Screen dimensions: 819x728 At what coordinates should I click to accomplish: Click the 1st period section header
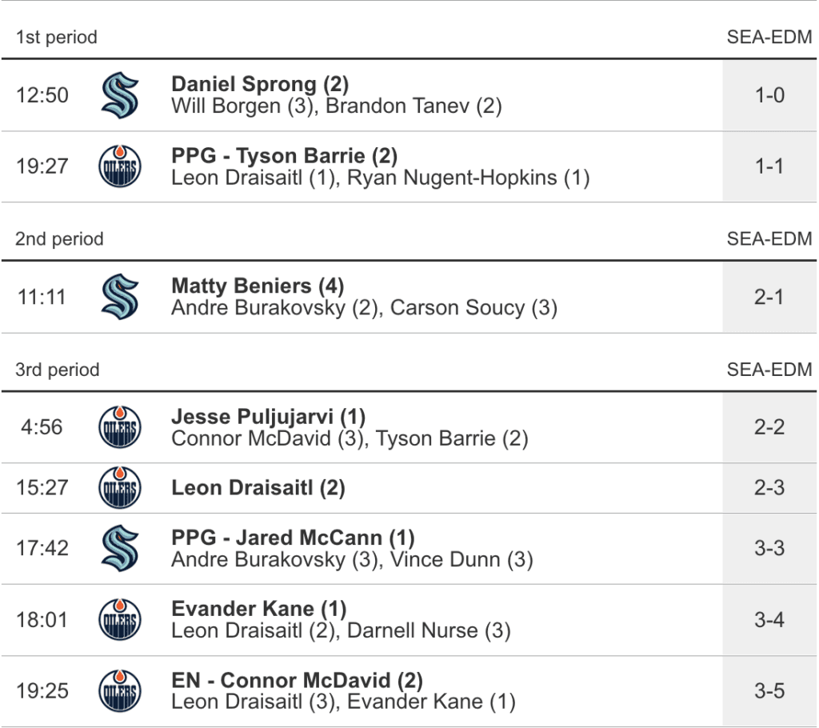(57, 37)
